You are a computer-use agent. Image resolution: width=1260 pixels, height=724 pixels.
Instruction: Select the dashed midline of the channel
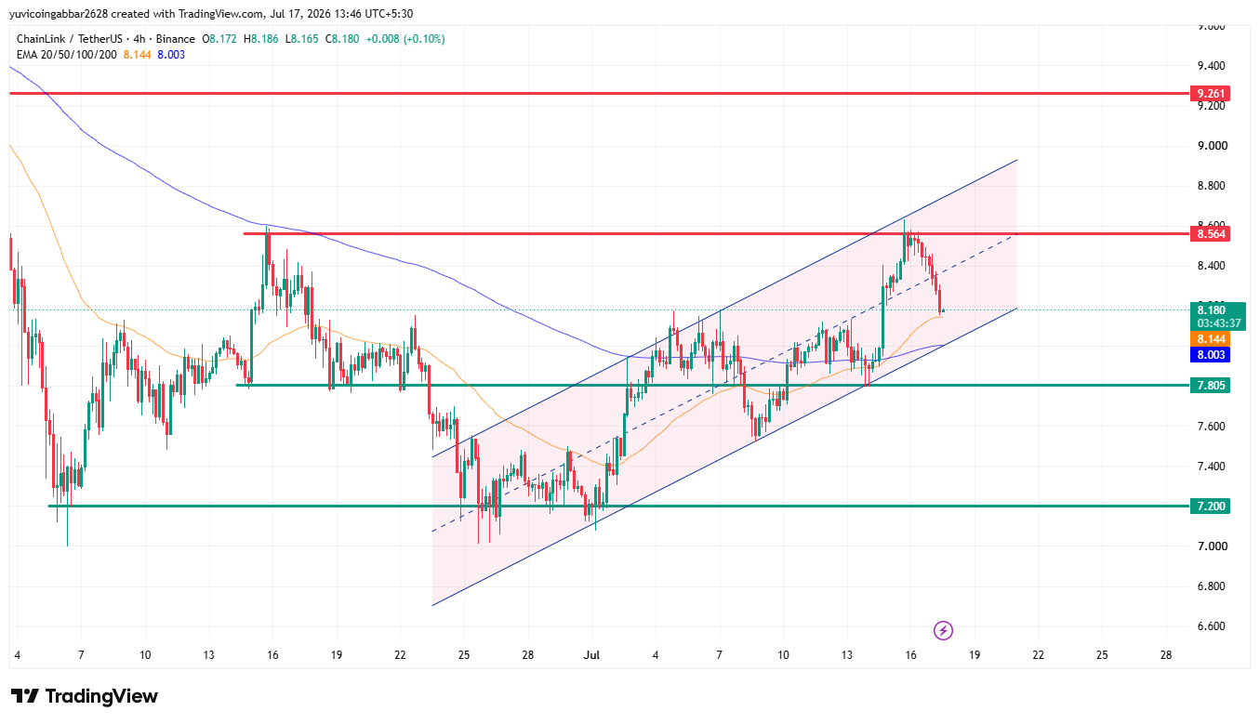tap(724, 384)
